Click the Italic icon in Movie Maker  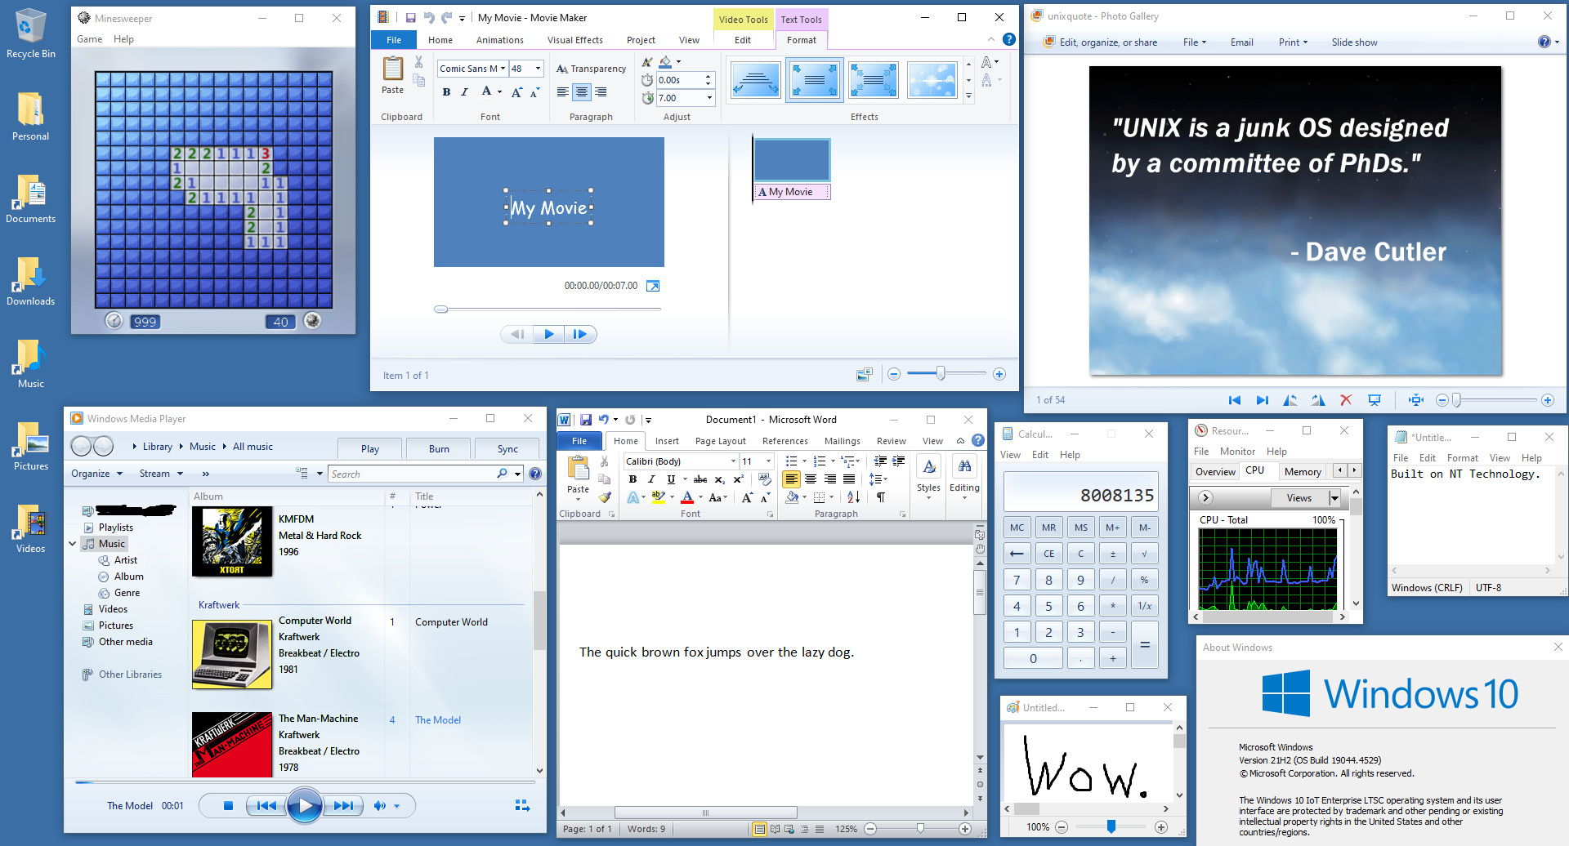click(x=464, y=92)
